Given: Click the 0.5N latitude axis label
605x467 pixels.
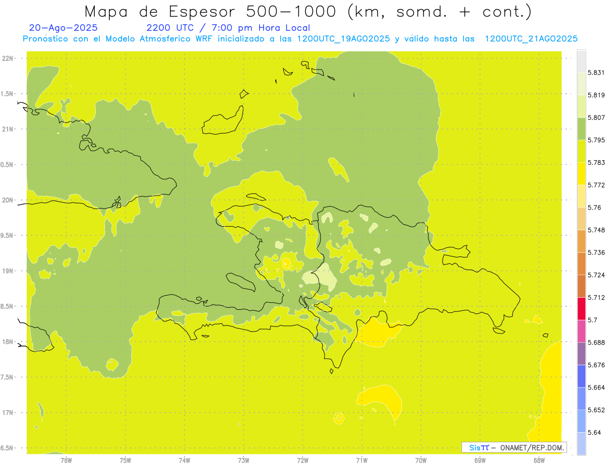Looking at the screenshot, I should (7, 165).
